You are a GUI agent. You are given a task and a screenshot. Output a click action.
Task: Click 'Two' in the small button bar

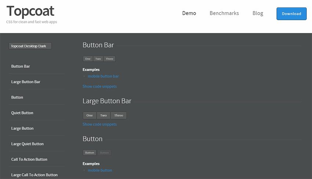coord(98,59)
